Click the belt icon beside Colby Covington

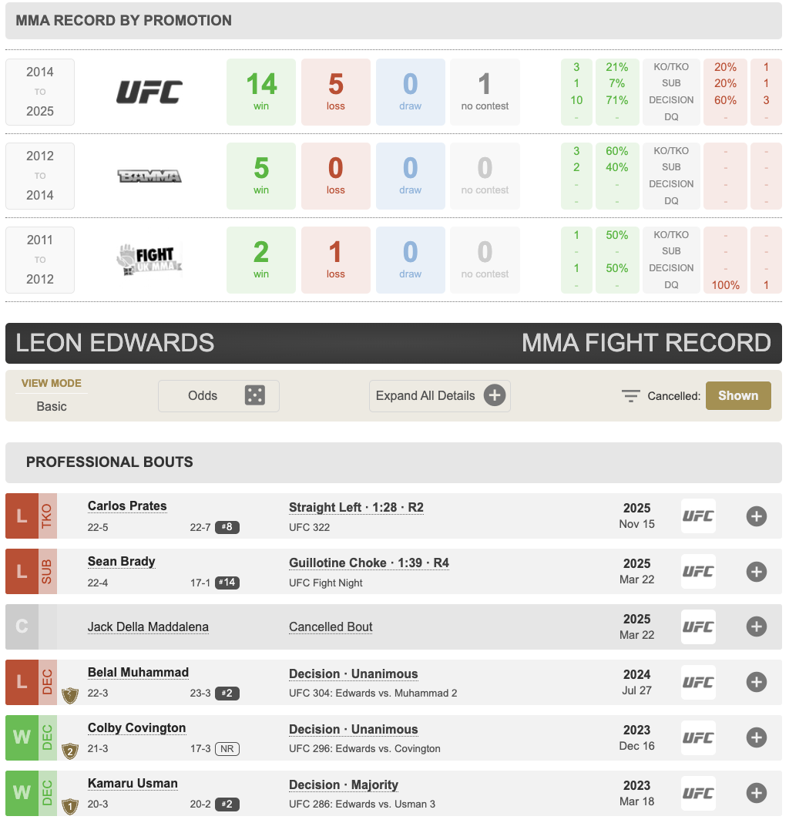coord(70,750)
